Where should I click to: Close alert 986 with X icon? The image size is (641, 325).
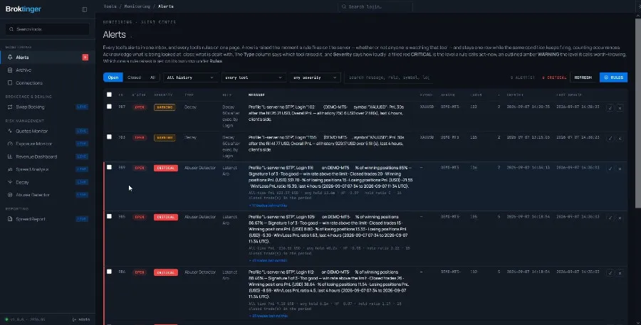620,273
